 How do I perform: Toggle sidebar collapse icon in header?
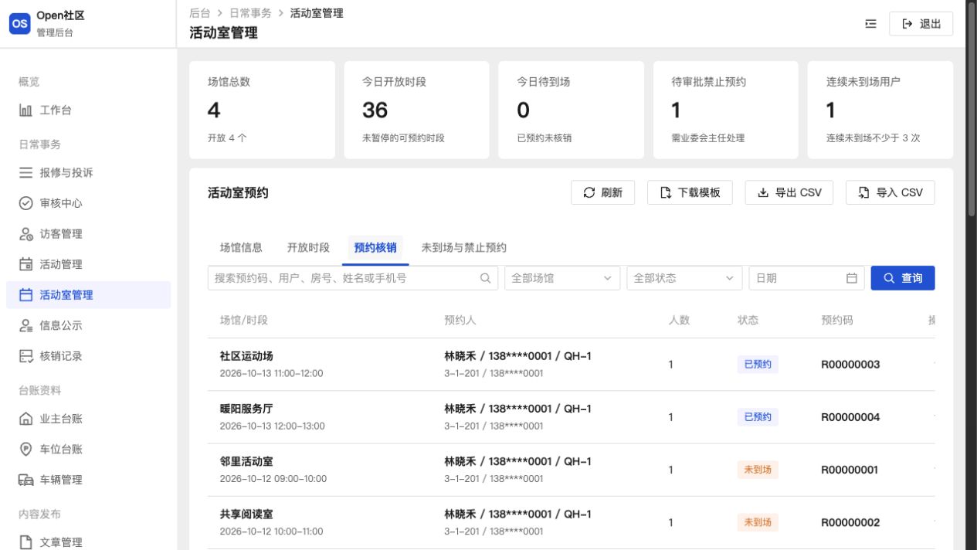point(871,24)
